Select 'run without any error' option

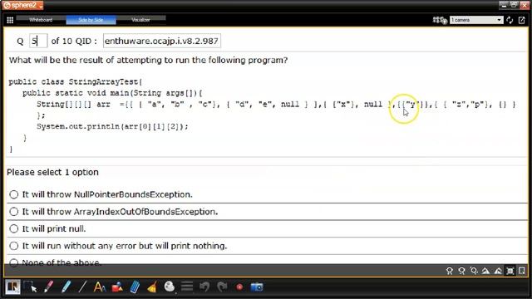(13, 246)
